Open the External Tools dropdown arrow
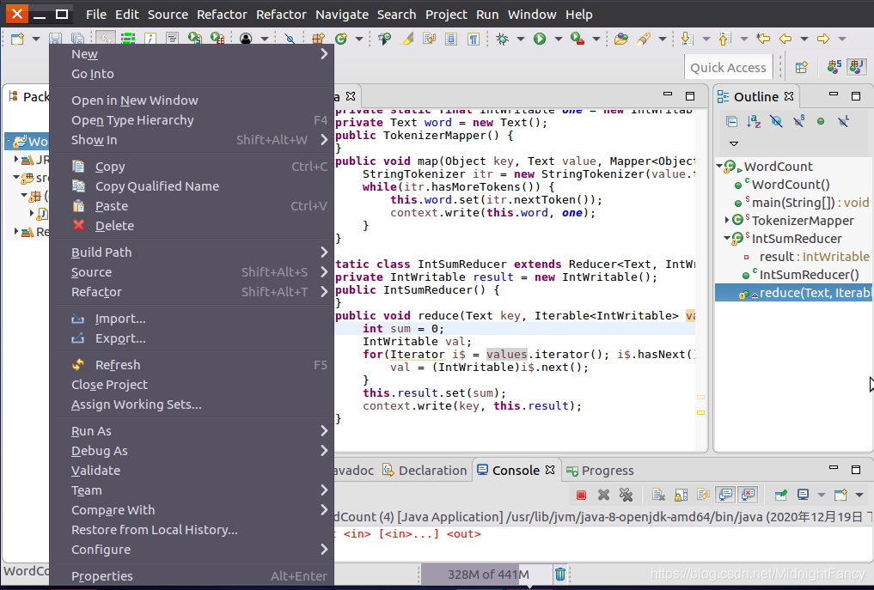Image resolution: width=874 pixels, height=590 pixels. [596, 39]
